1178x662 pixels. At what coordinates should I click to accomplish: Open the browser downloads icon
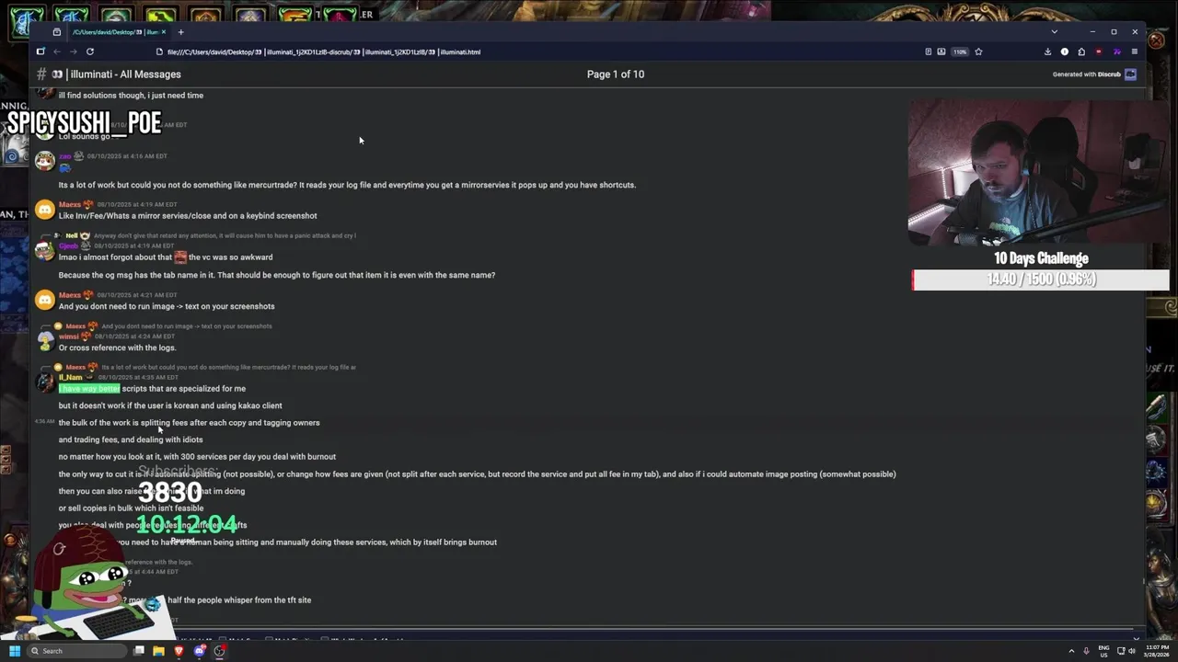click(1047, 51)
